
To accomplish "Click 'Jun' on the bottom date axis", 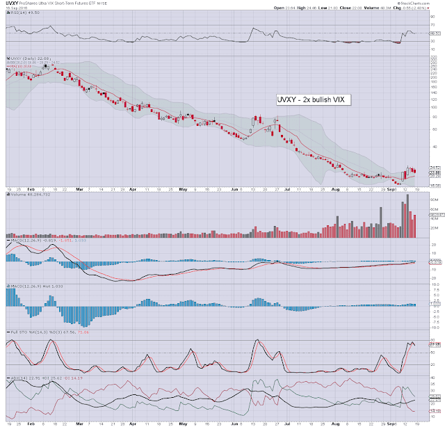I will (x=234, y=424).
